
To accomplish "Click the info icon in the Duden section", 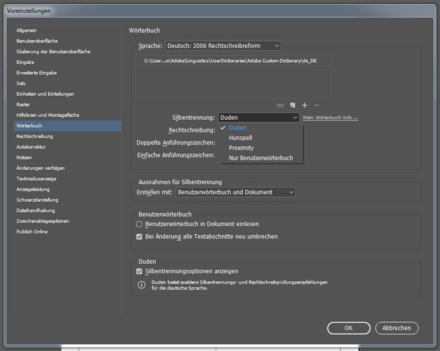I will 141,285.
